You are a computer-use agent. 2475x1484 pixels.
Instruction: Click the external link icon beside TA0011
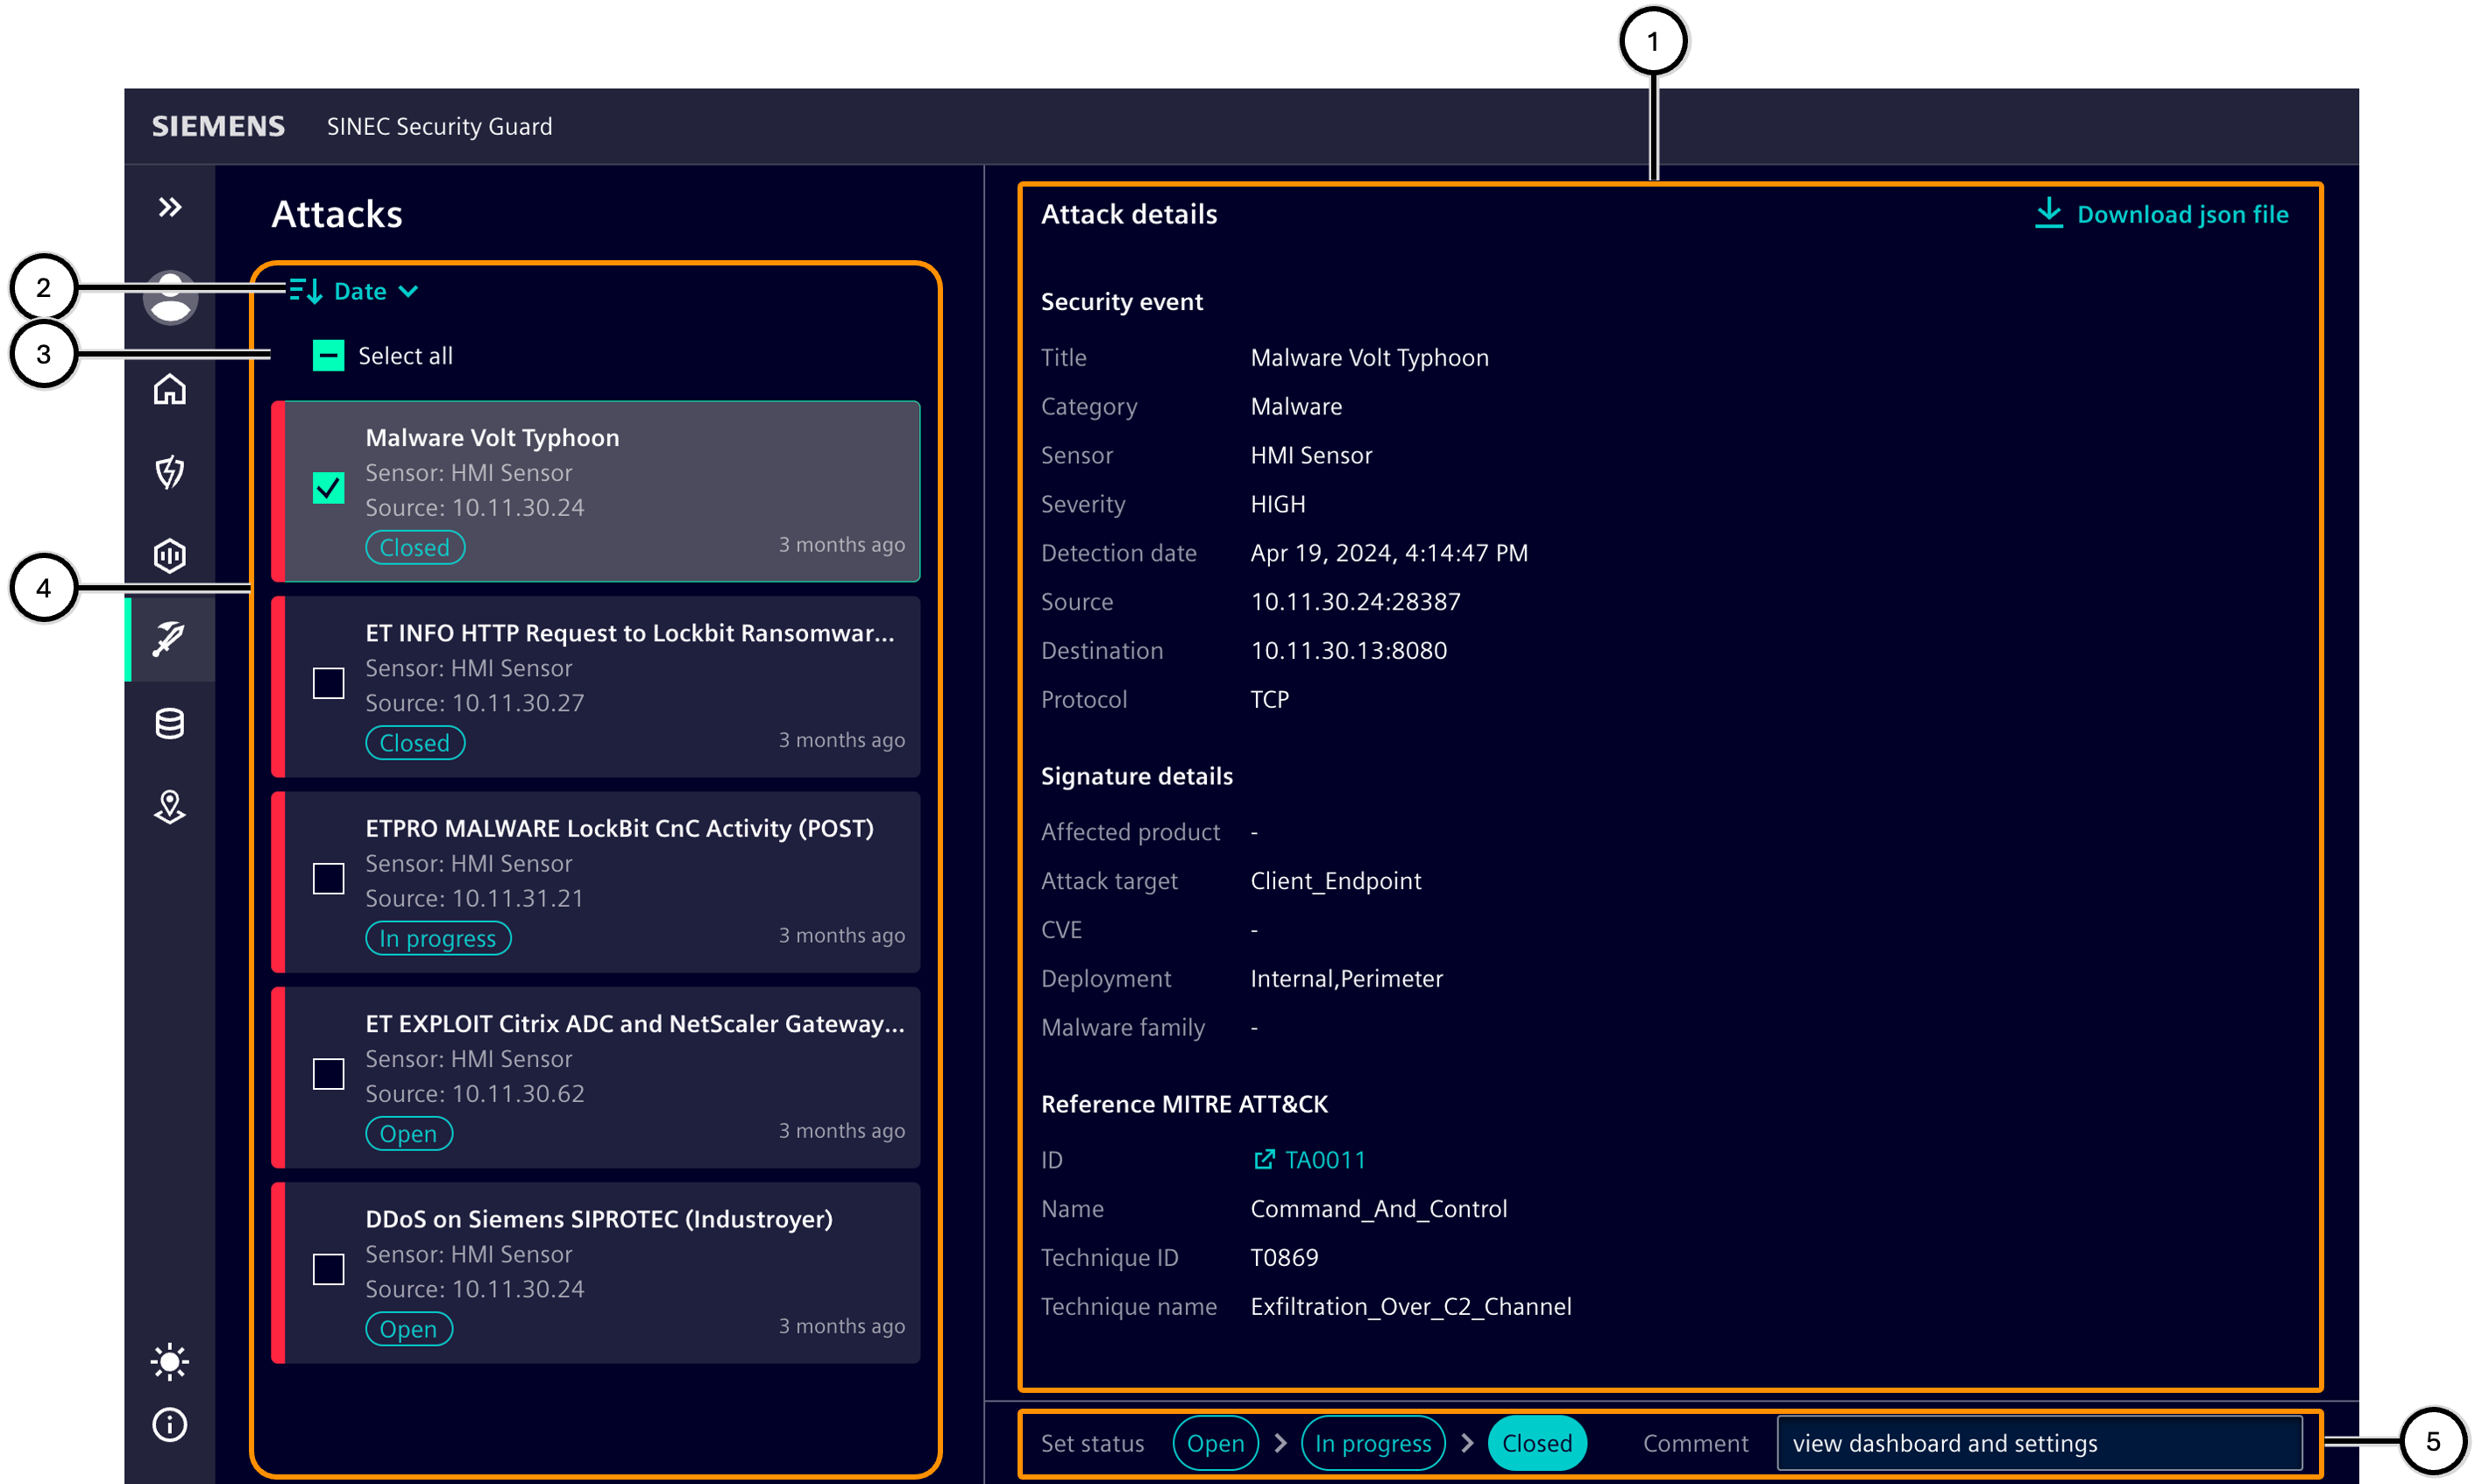point(1264,1159)
